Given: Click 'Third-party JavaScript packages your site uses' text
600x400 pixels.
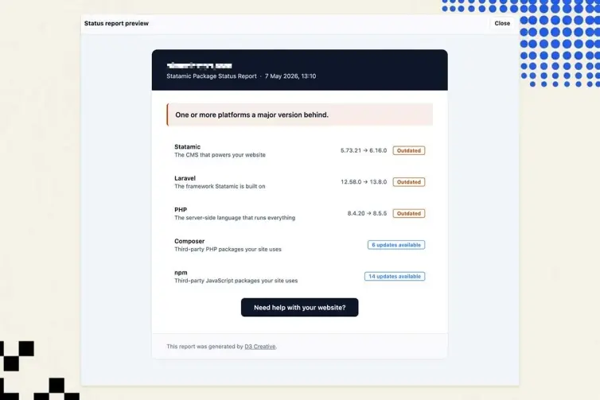Looking at the screenshot, I should [236, 281].
